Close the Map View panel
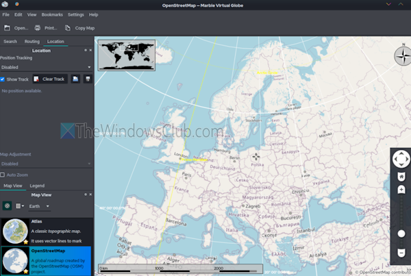Image resolution: width=411 pixels, height=276 pixels. pos(90,195)
